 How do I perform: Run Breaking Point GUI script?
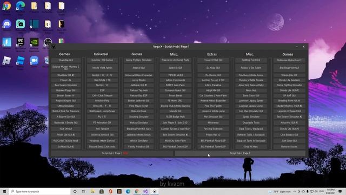289,68
